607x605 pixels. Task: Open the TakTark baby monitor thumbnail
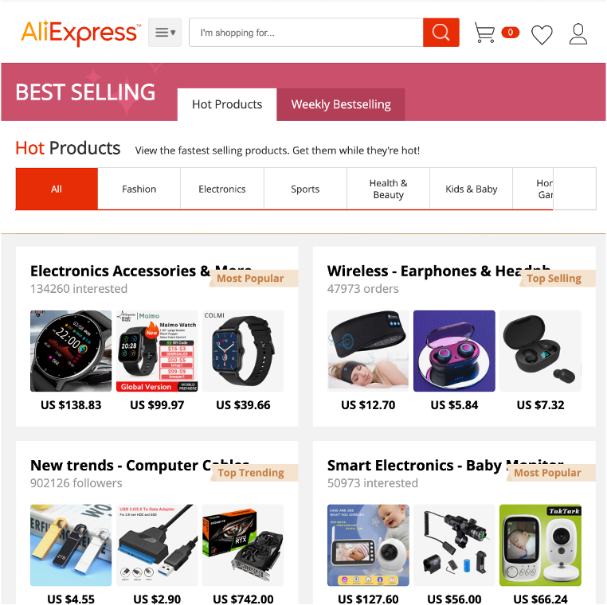(x=540, y=545)
